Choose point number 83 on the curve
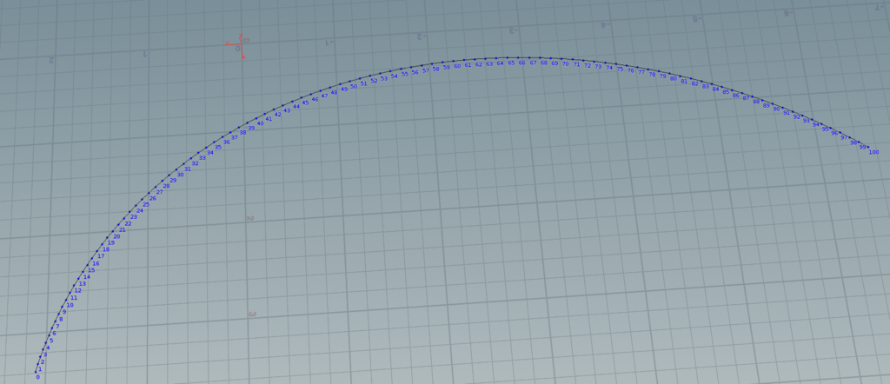This screenshot has height=384, width=890. pyautogui.click(x=706, y=86)
